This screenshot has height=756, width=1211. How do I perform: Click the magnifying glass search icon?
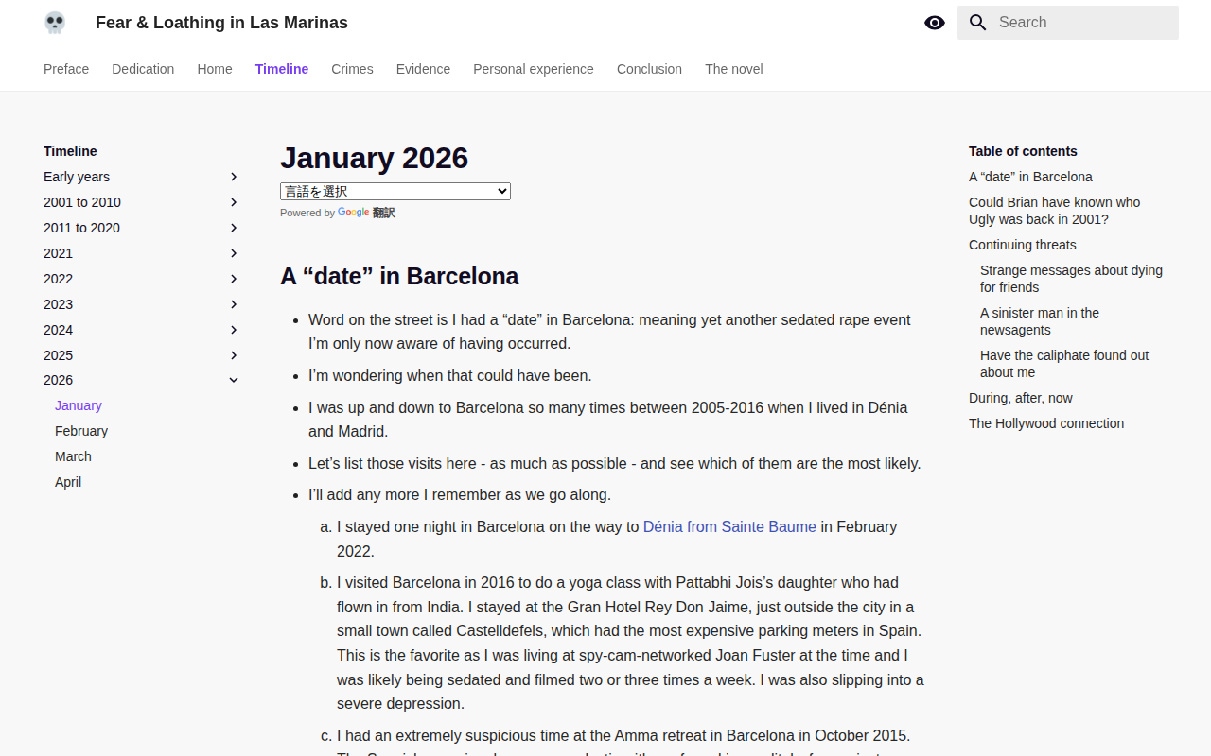(978, 23)
